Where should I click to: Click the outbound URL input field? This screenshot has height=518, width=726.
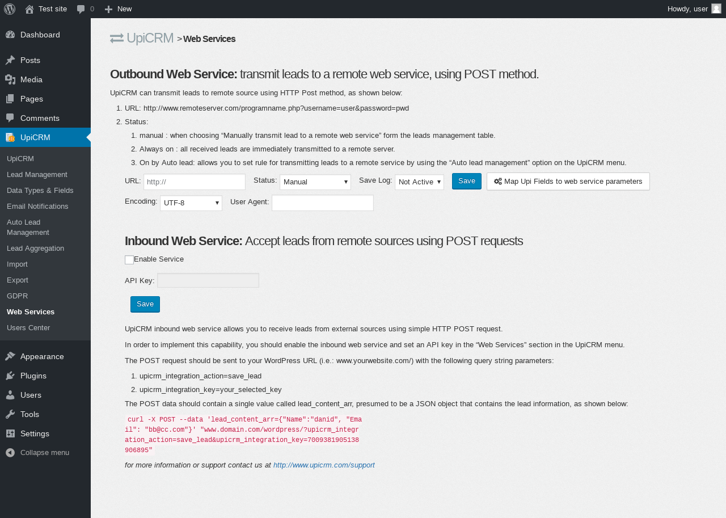tap(195, 182)
